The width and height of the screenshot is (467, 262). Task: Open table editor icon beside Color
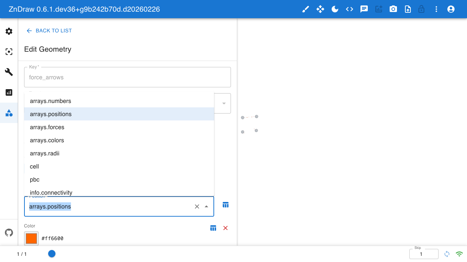tap(213, 228)
